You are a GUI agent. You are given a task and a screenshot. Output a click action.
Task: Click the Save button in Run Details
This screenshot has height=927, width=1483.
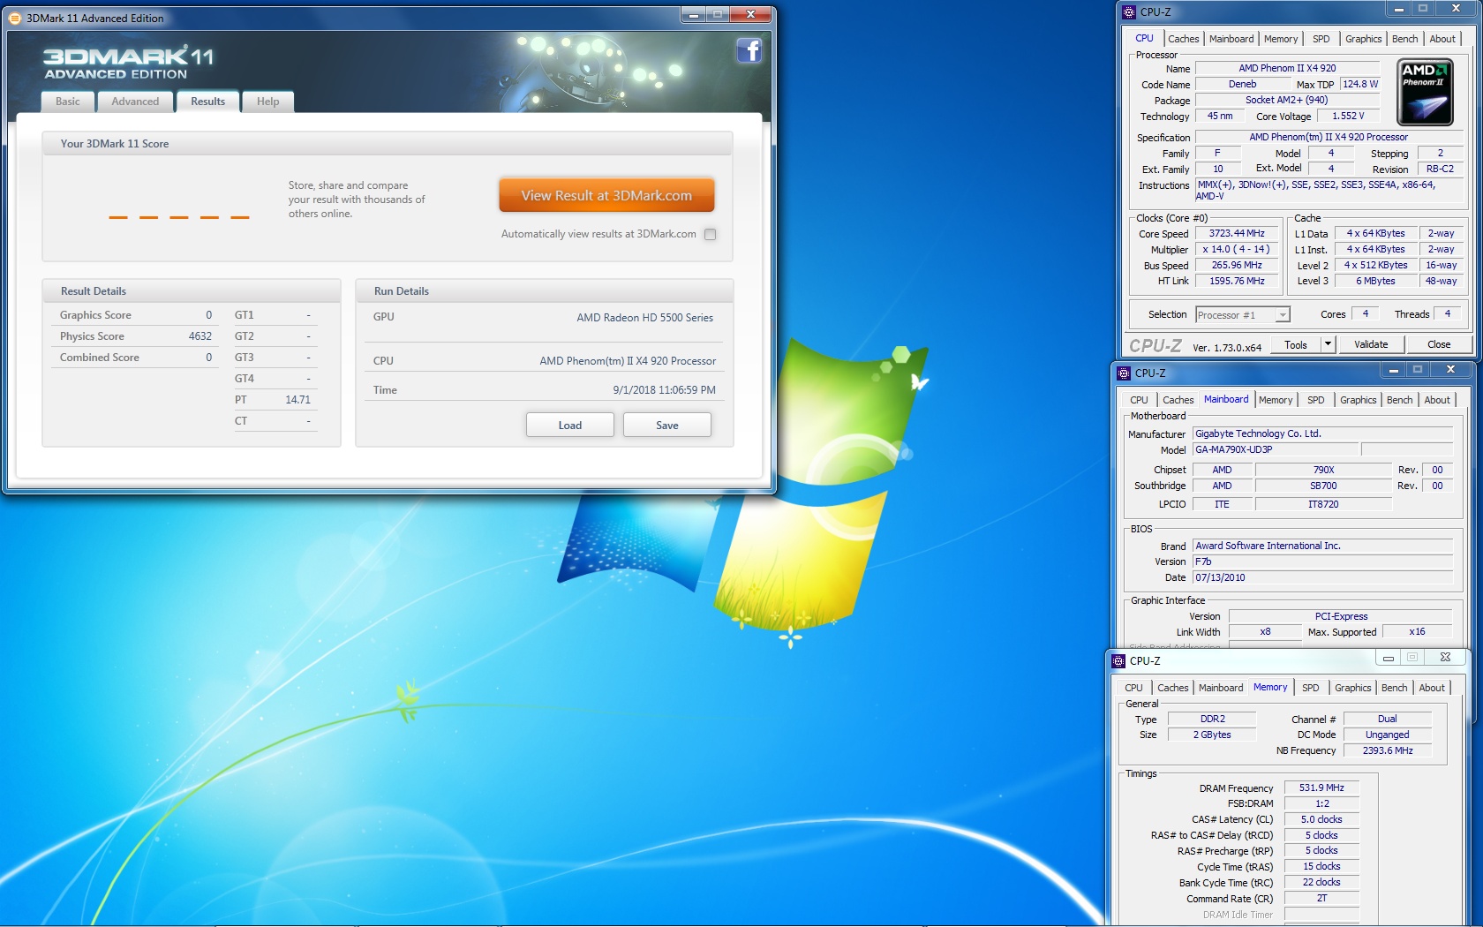click(x=667, y=425)
